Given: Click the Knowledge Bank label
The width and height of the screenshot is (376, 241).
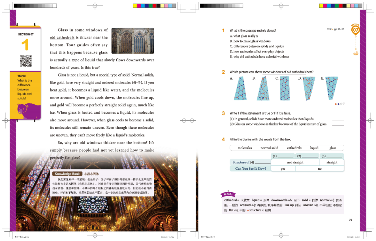Looking at the screenshot, I should tap(67, 174).
